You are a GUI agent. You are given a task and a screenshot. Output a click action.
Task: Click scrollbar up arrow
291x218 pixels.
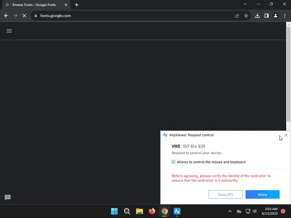coord(288,24)
